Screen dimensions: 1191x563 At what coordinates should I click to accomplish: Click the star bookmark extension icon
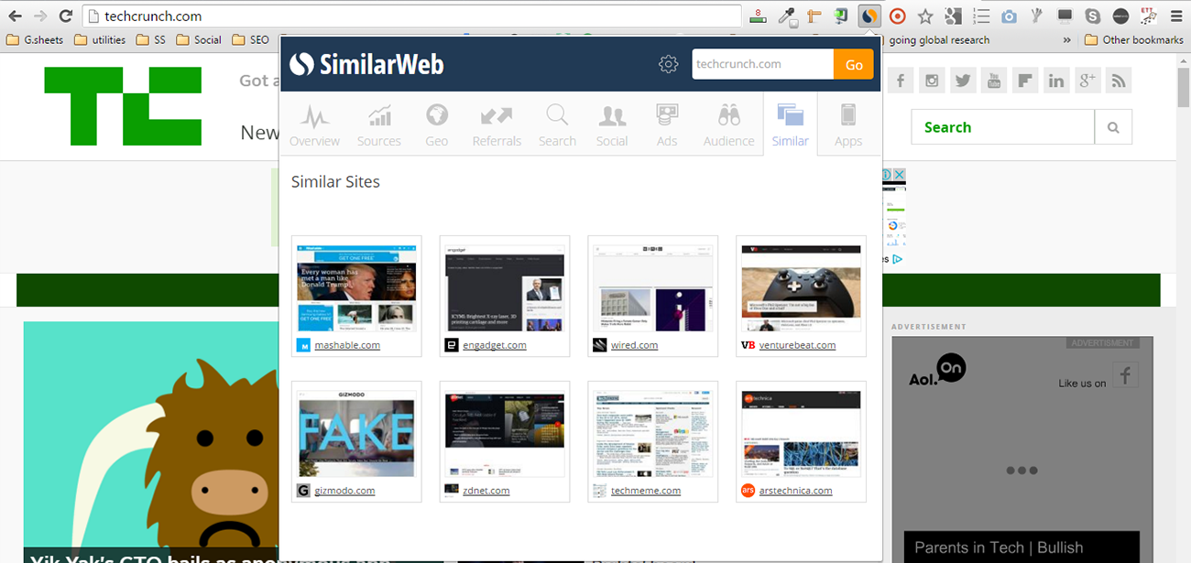[925, 16]
